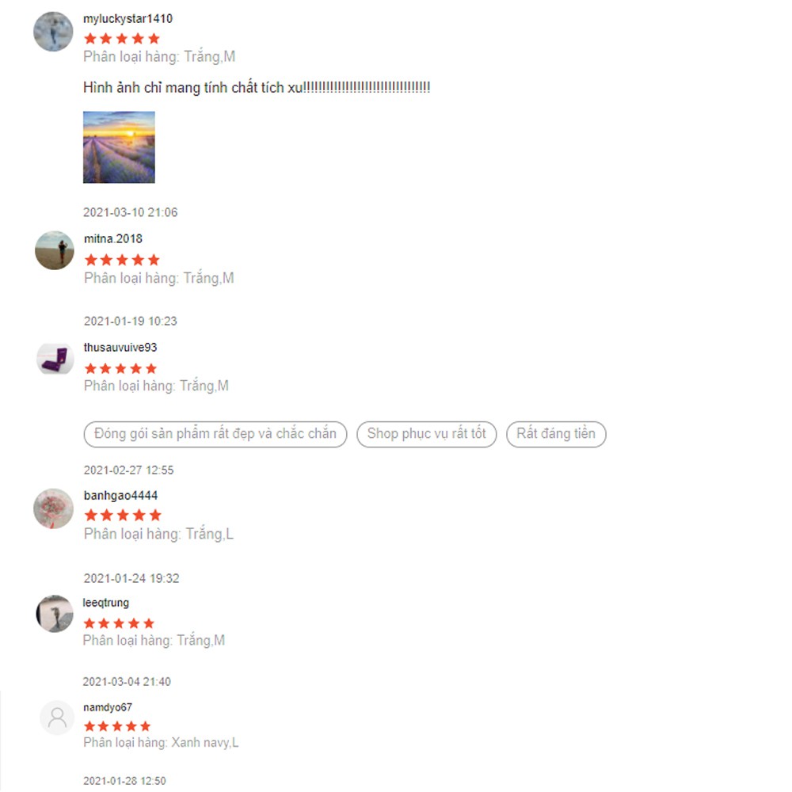Open thusauvuive93's purple avatar image
The width and height of the screenshot is (792, 792).
(x=55, y=359)
